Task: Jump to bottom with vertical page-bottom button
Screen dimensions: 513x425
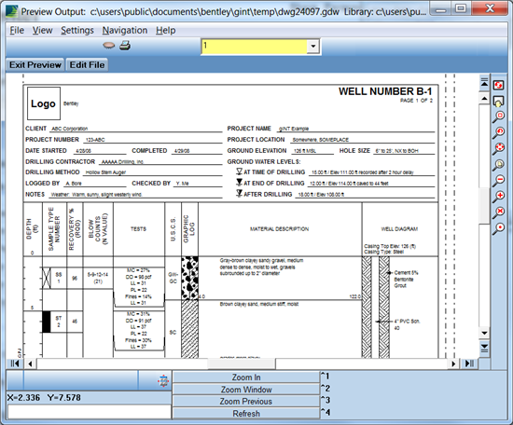Action: pos(484,349)
